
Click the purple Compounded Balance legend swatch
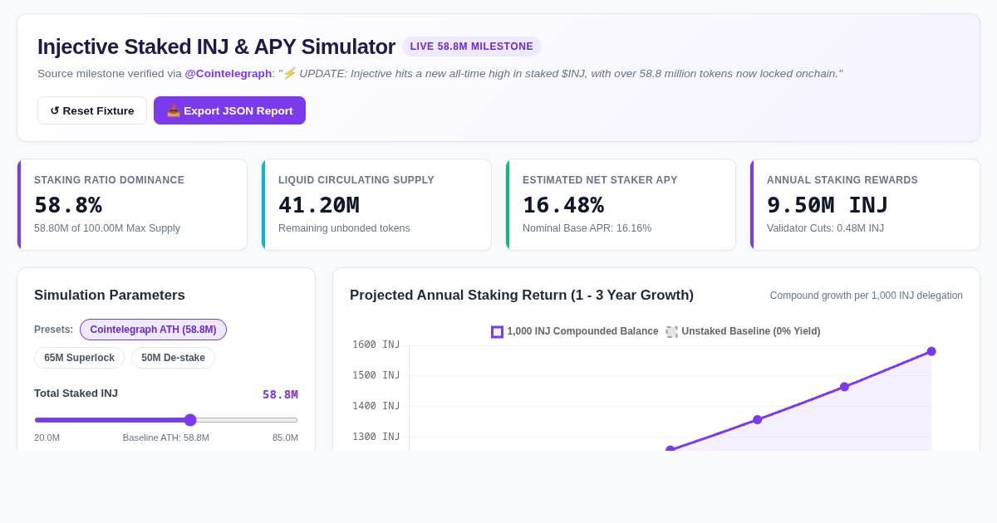pos(497,332)
